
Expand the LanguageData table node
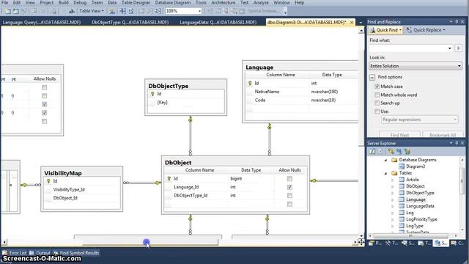click(x=393, y=206)
